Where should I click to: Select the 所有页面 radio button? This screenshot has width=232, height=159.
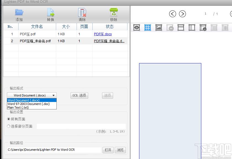pos(9,119)
